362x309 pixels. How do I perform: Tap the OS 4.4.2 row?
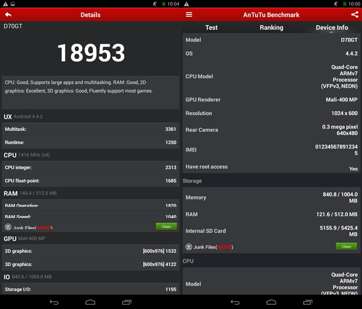[272, 53]
